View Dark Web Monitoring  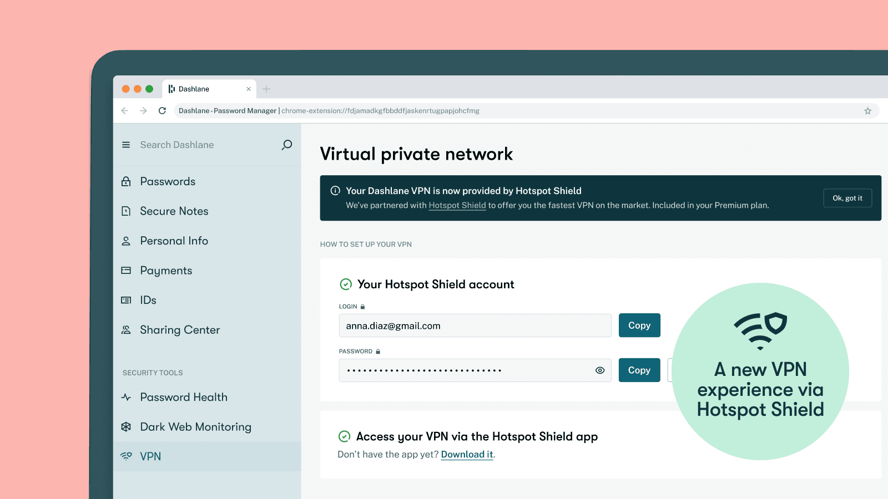[195, 427]
